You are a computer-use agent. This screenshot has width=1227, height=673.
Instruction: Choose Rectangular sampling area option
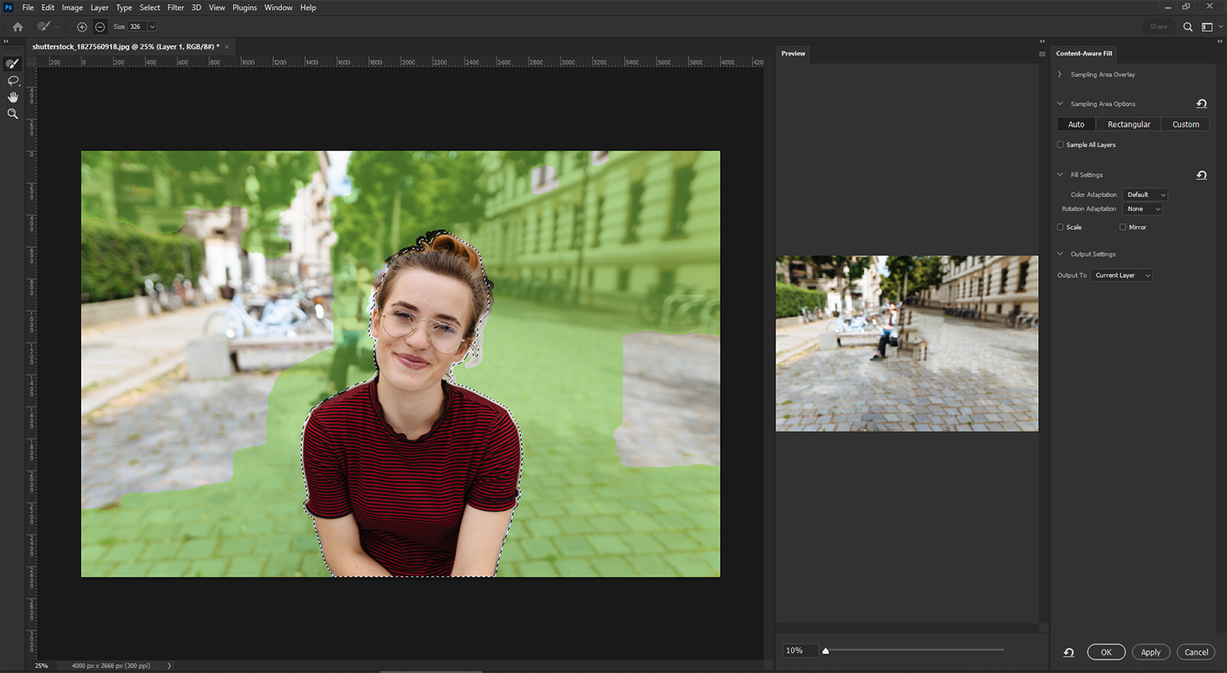(x=1127, y=123)
